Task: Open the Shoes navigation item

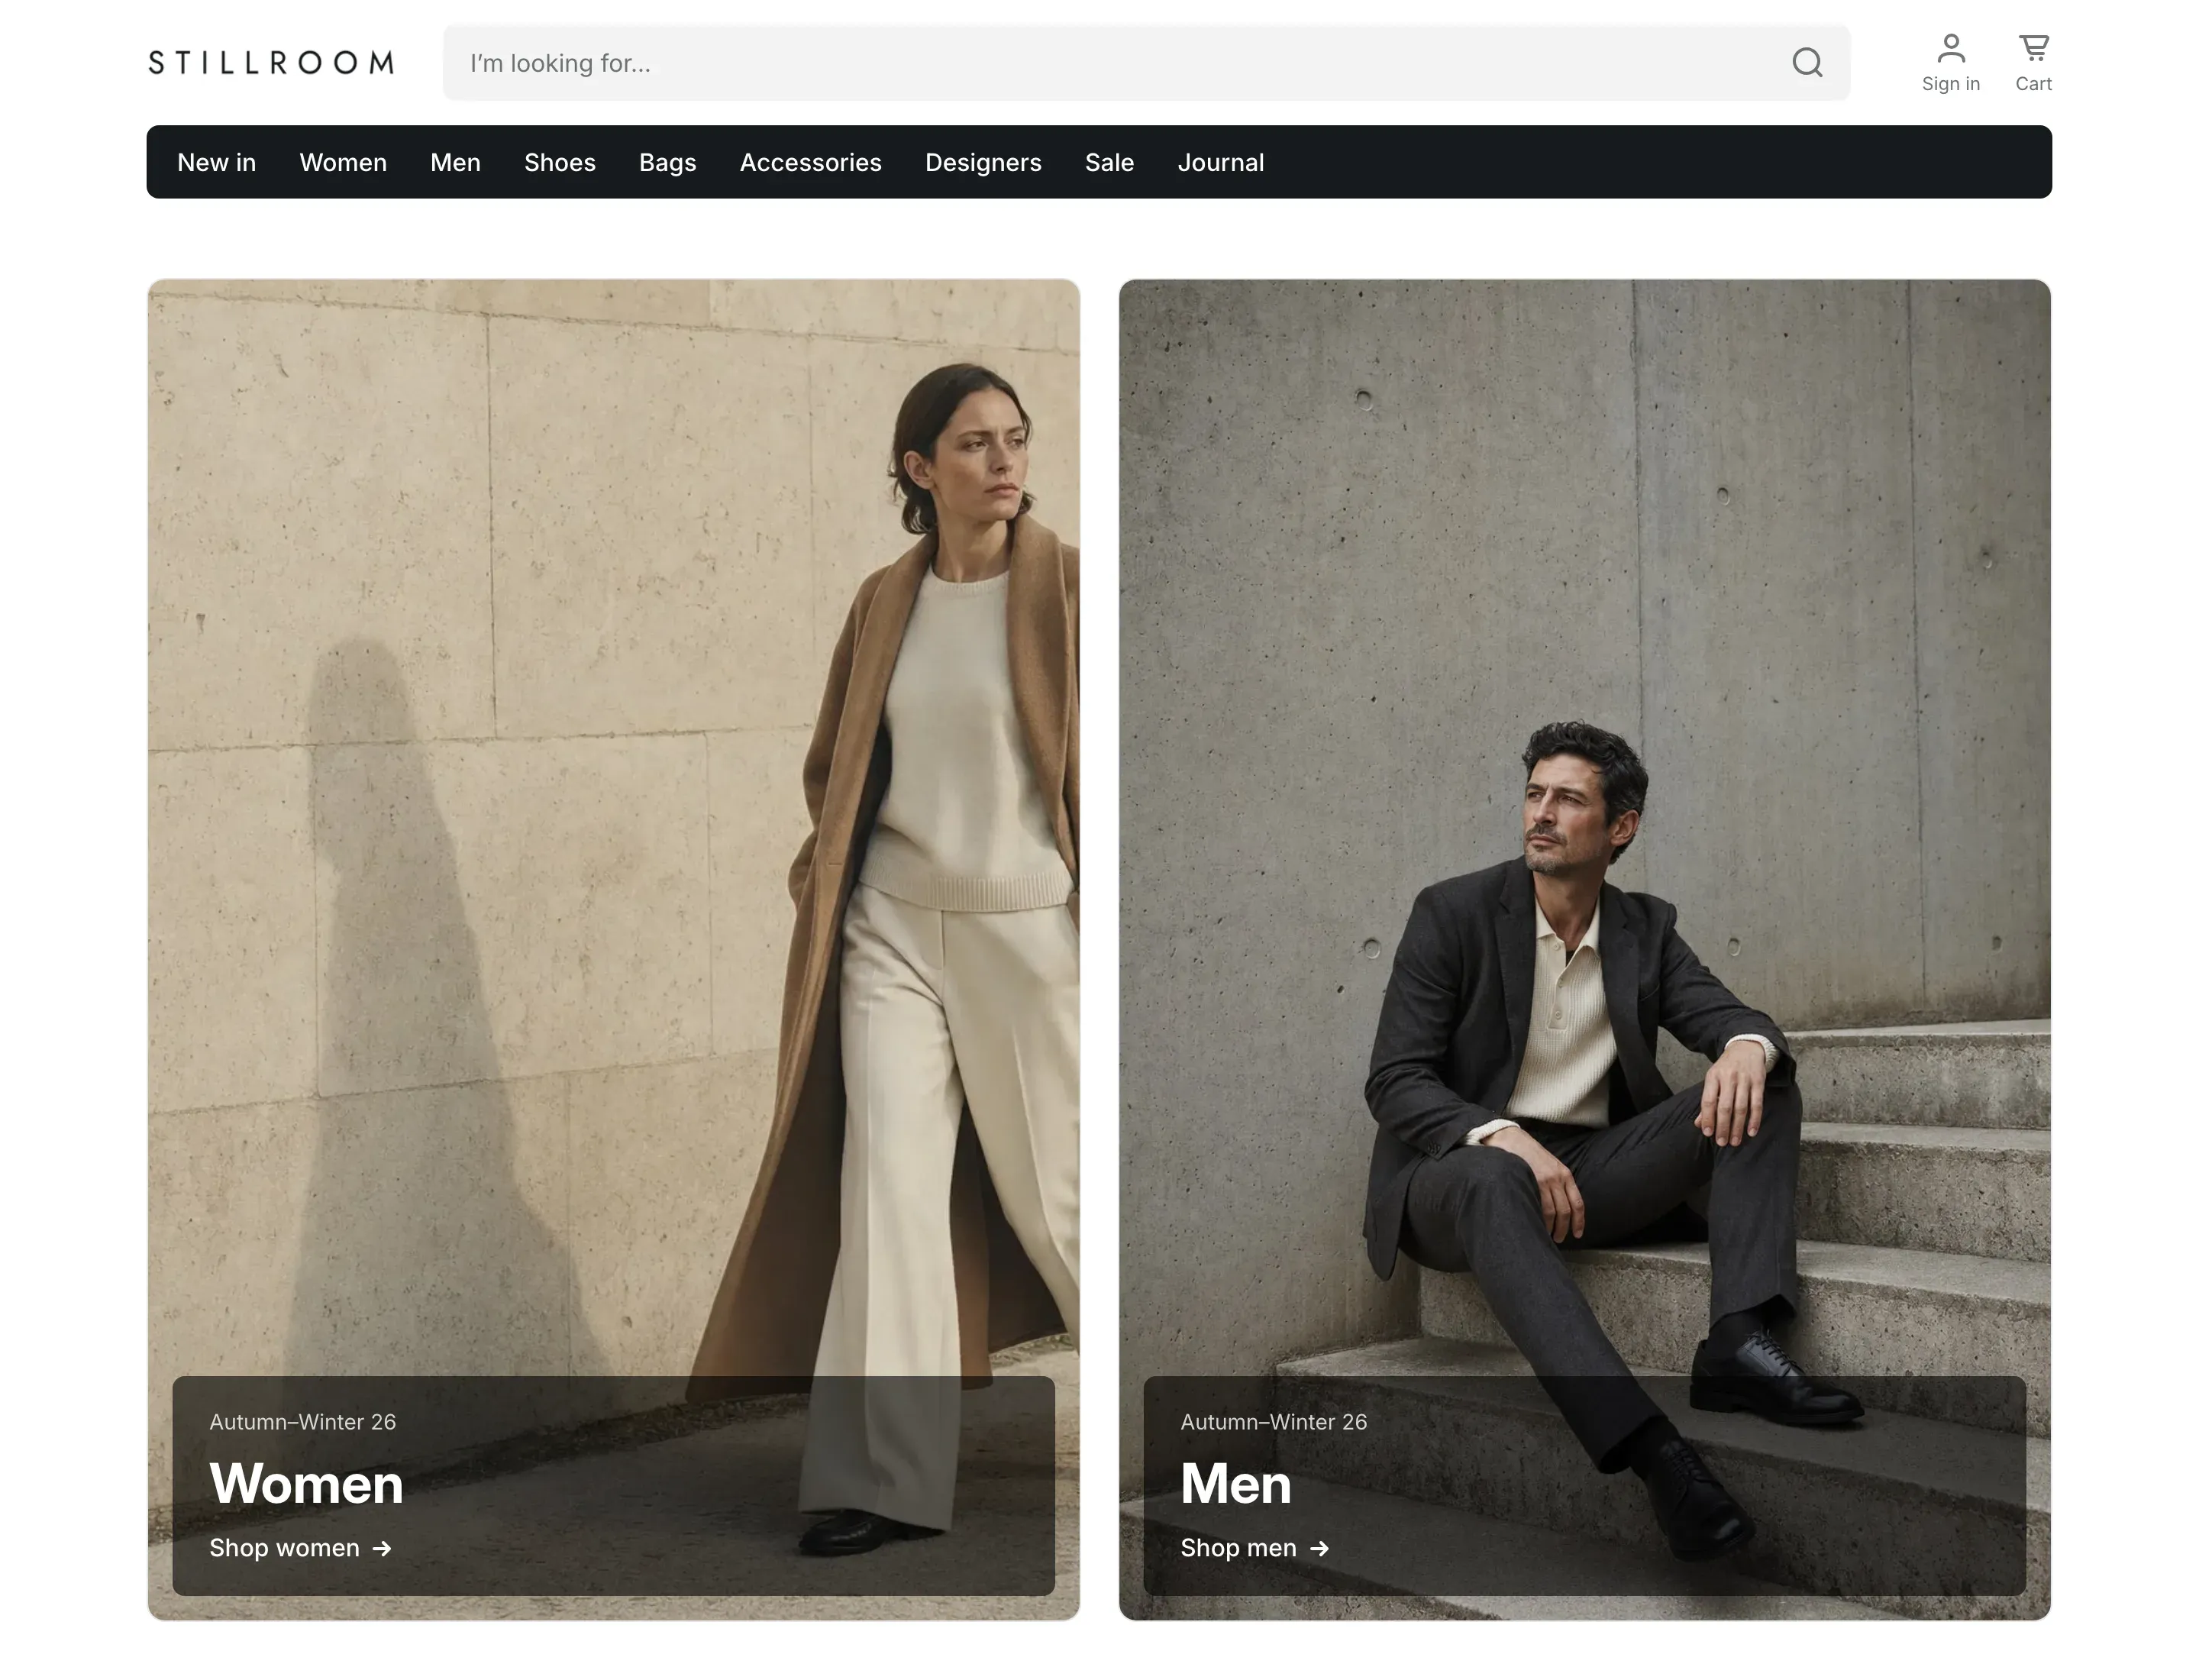Action: (x=559, y=162)
